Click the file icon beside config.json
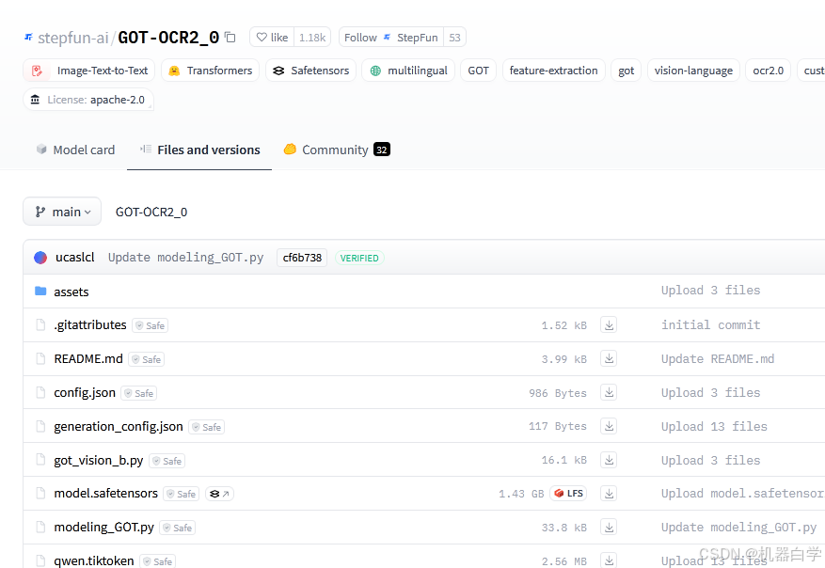Screen dimensions: 825x568 pyautogui.click(x=40, y=392)
